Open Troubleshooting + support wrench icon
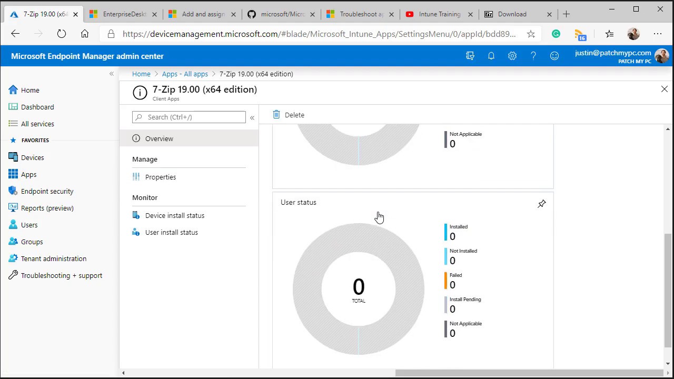The height and width of the screenshot is (379, 674). pyautogui.click(x=13, y=275)
